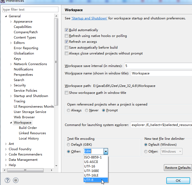
Task: Click the system explorer command field
Action: pyautogui.click(x=161, y=125)
